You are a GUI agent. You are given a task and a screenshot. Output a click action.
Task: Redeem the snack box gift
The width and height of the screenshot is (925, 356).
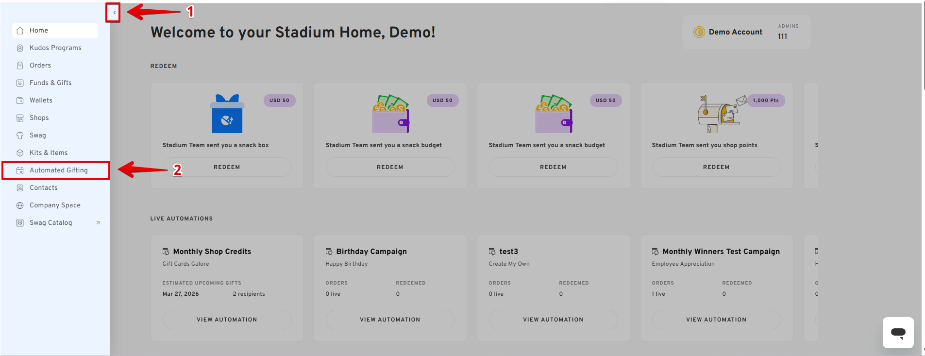227,167
